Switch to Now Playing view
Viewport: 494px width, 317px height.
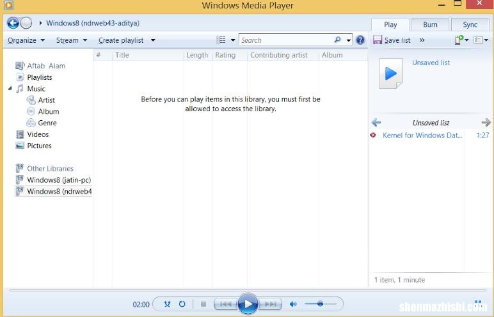click(x=478, y=304)
